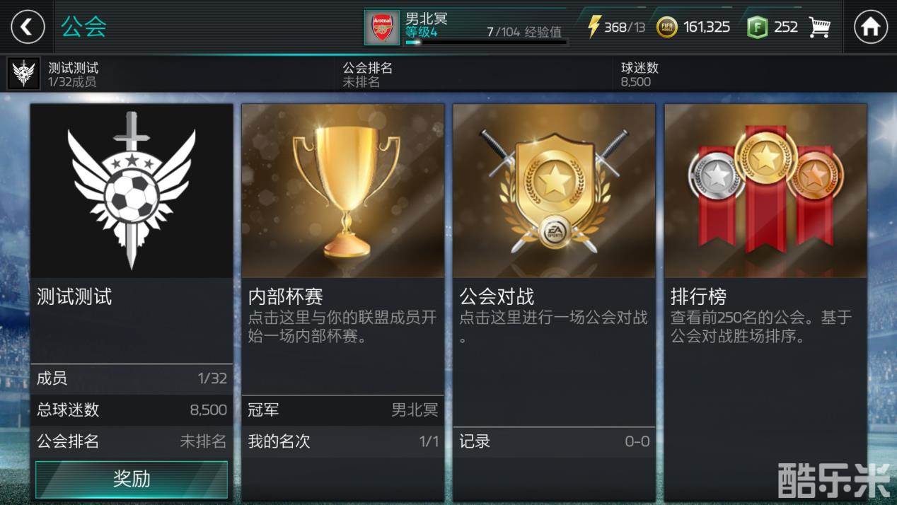Click the 奖励 rewards button
Screen dimensions: 897x505
click(132, 479)
